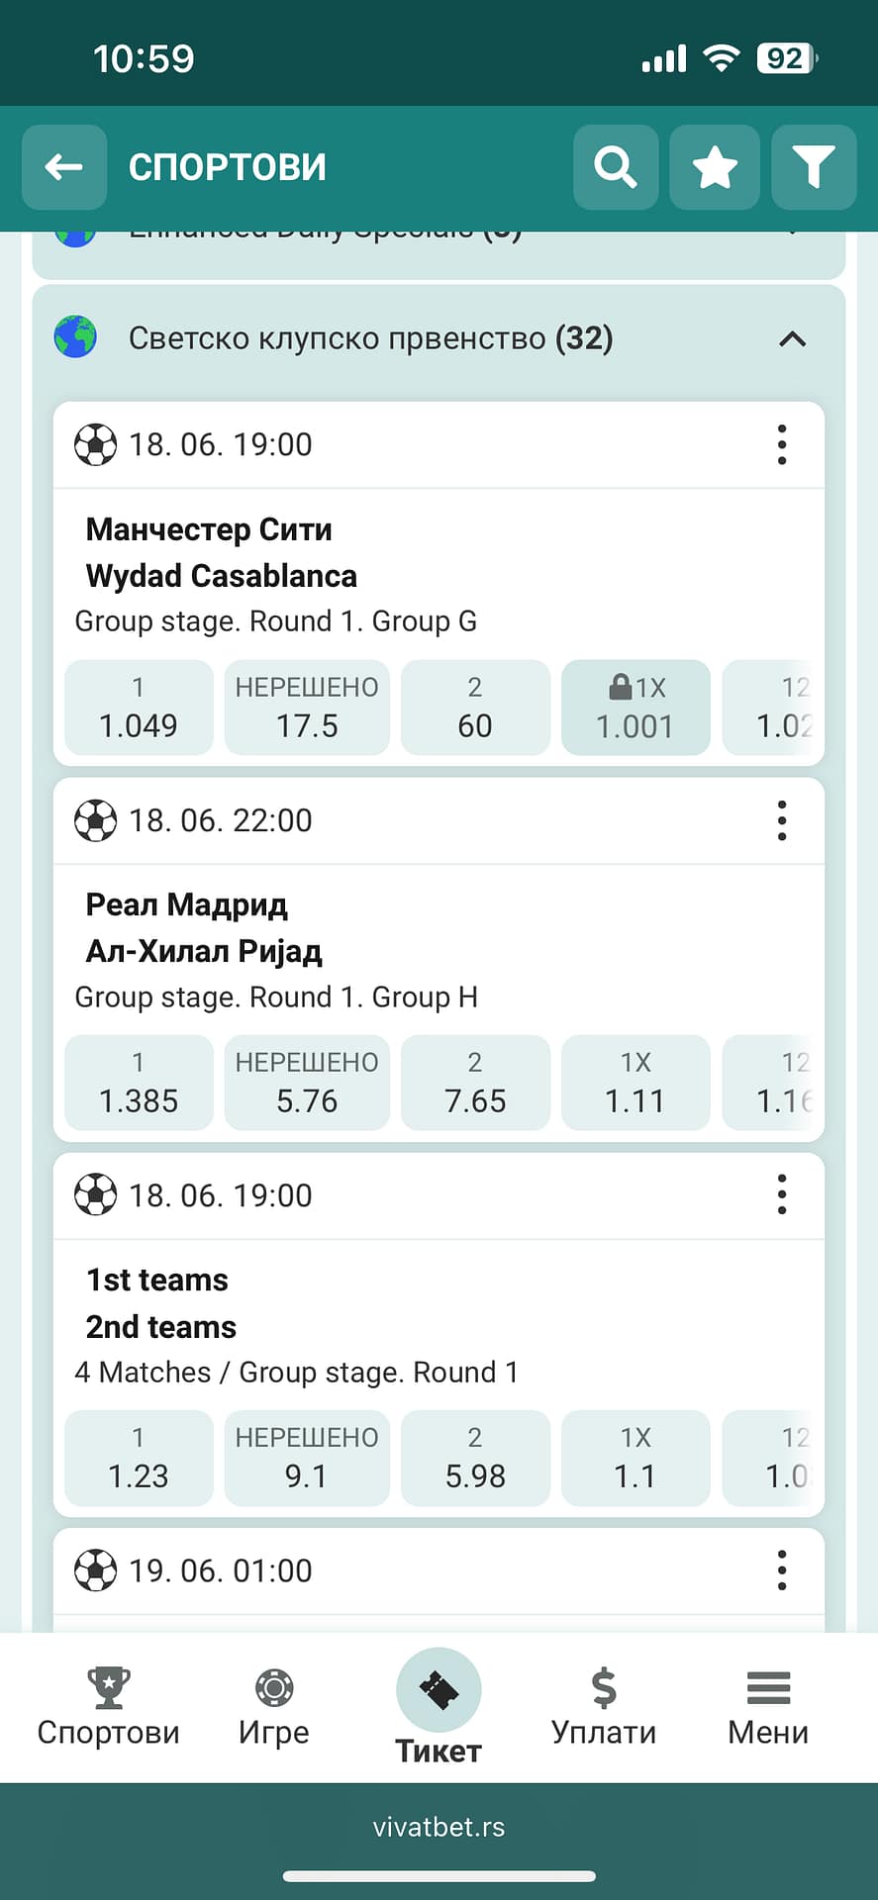
Task: Switch to the Игре tab
Action: point(274,1707)
